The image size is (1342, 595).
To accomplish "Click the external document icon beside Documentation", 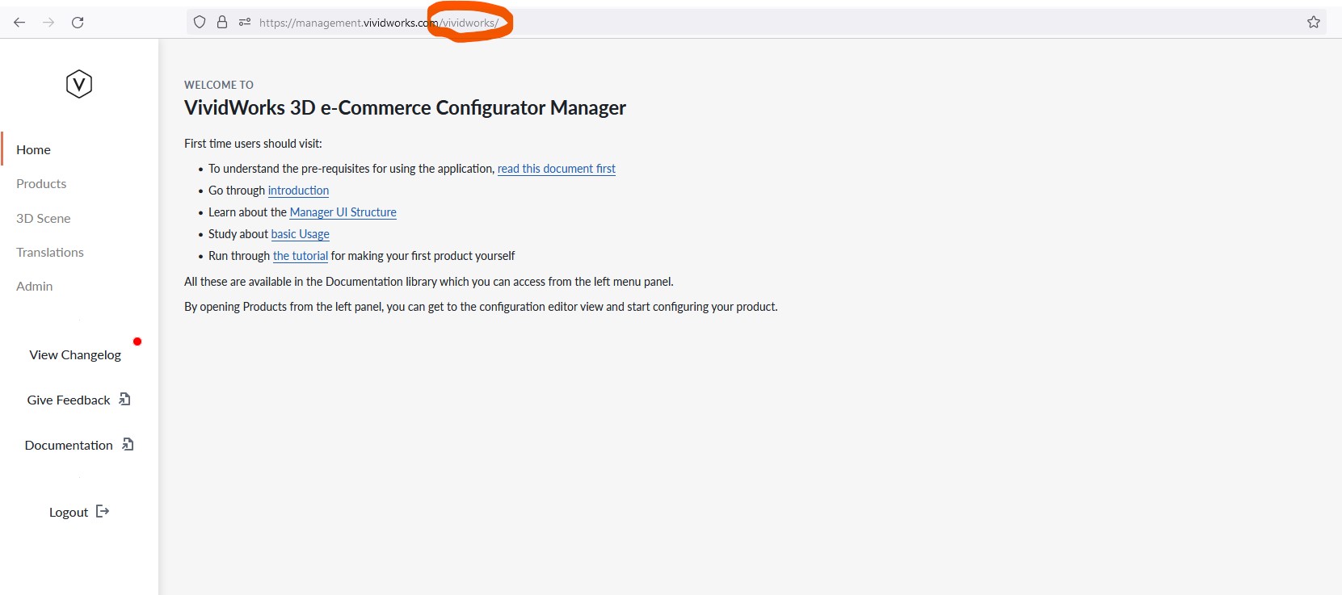I will point(128,444).
